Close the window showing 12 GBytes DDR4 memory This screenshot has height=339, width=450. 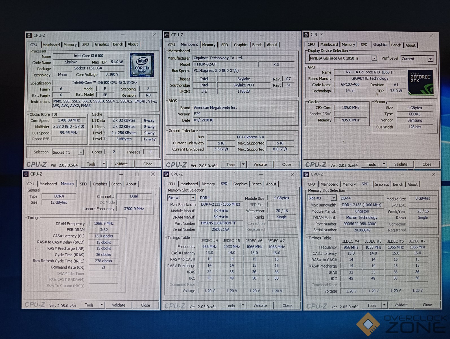coord(153,174)
